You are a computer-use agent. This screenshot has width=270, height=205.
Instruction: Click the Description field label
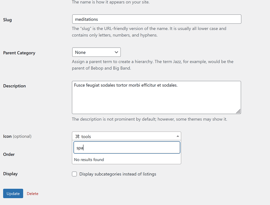coord(15,86)
